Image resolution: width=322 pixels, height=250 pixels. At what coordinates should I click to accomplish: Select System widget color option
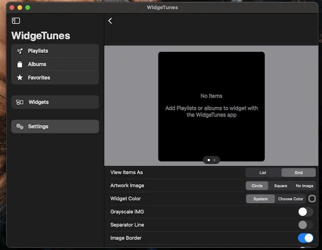click(x=261, y=199)
